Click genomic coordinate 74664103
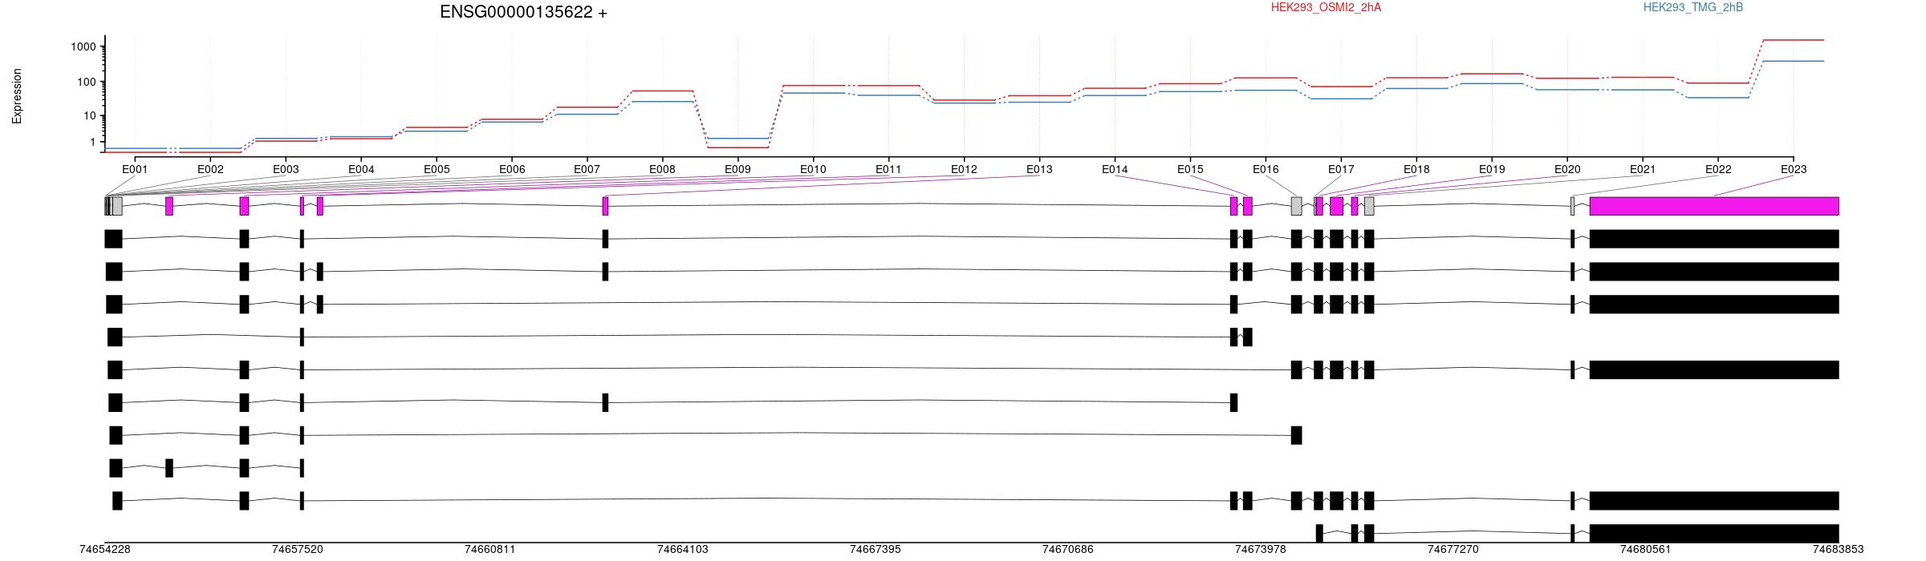 (682, 549)
